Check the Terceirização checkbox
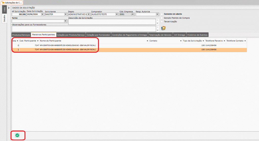259x141 pixels. click(162, 22)
